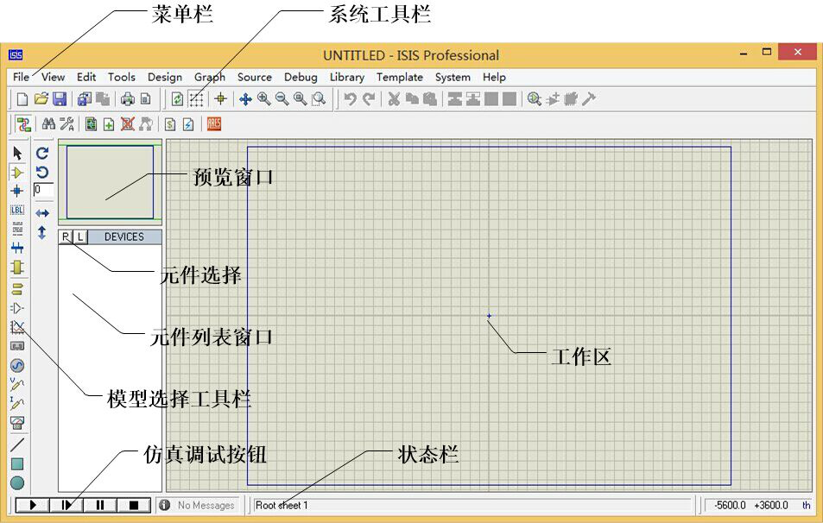Undo the last action
This screenshot has width=823, height=523.
pos(351,98)
